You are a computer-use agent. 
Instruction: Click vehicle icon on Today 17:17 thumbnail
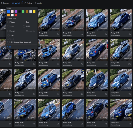(41, 28)
